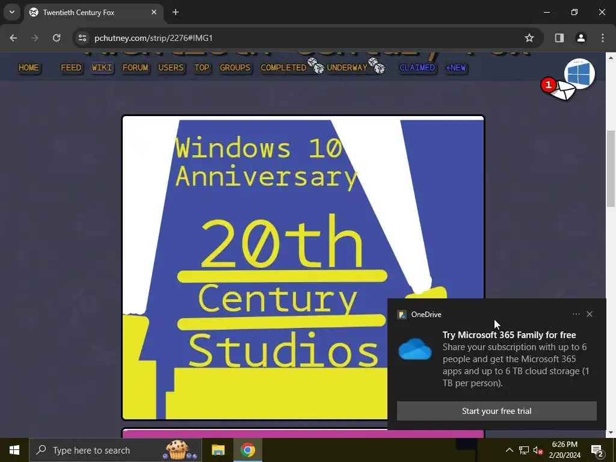
Task: Go to the FEED page
Action: pyautogui.click(x=71, y=67)
